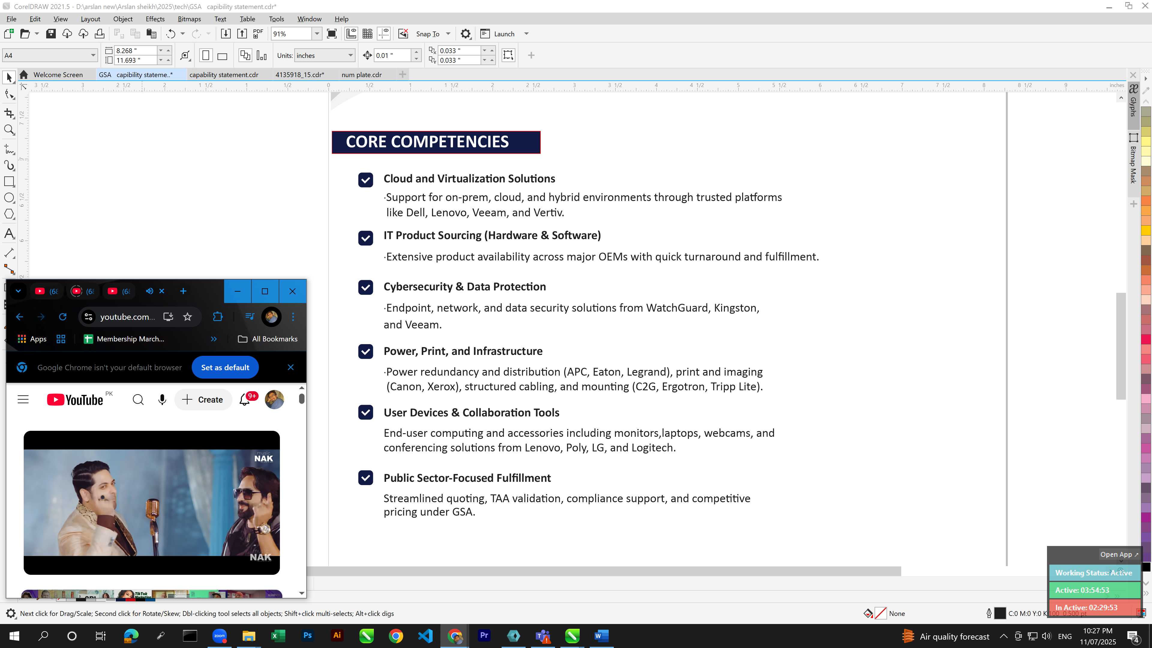Mute the YouTube tab audio
The image size is (1152, 648).
[x=149, y=291]
